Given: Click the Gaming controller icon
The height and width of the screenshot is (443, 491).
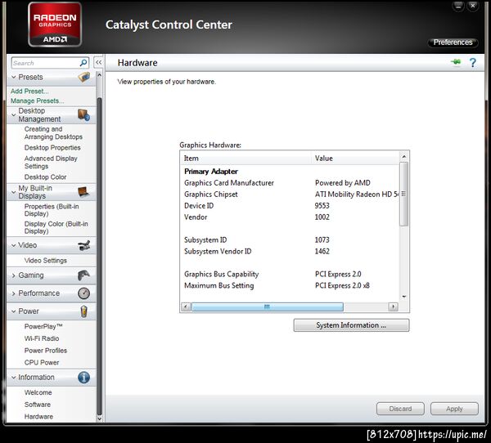Looking at the screenshot, I should 83,275.
